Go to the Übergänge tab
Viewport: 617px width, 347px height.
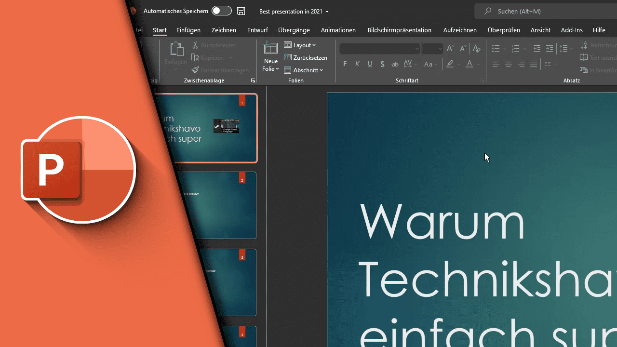[x=294, y=30]
